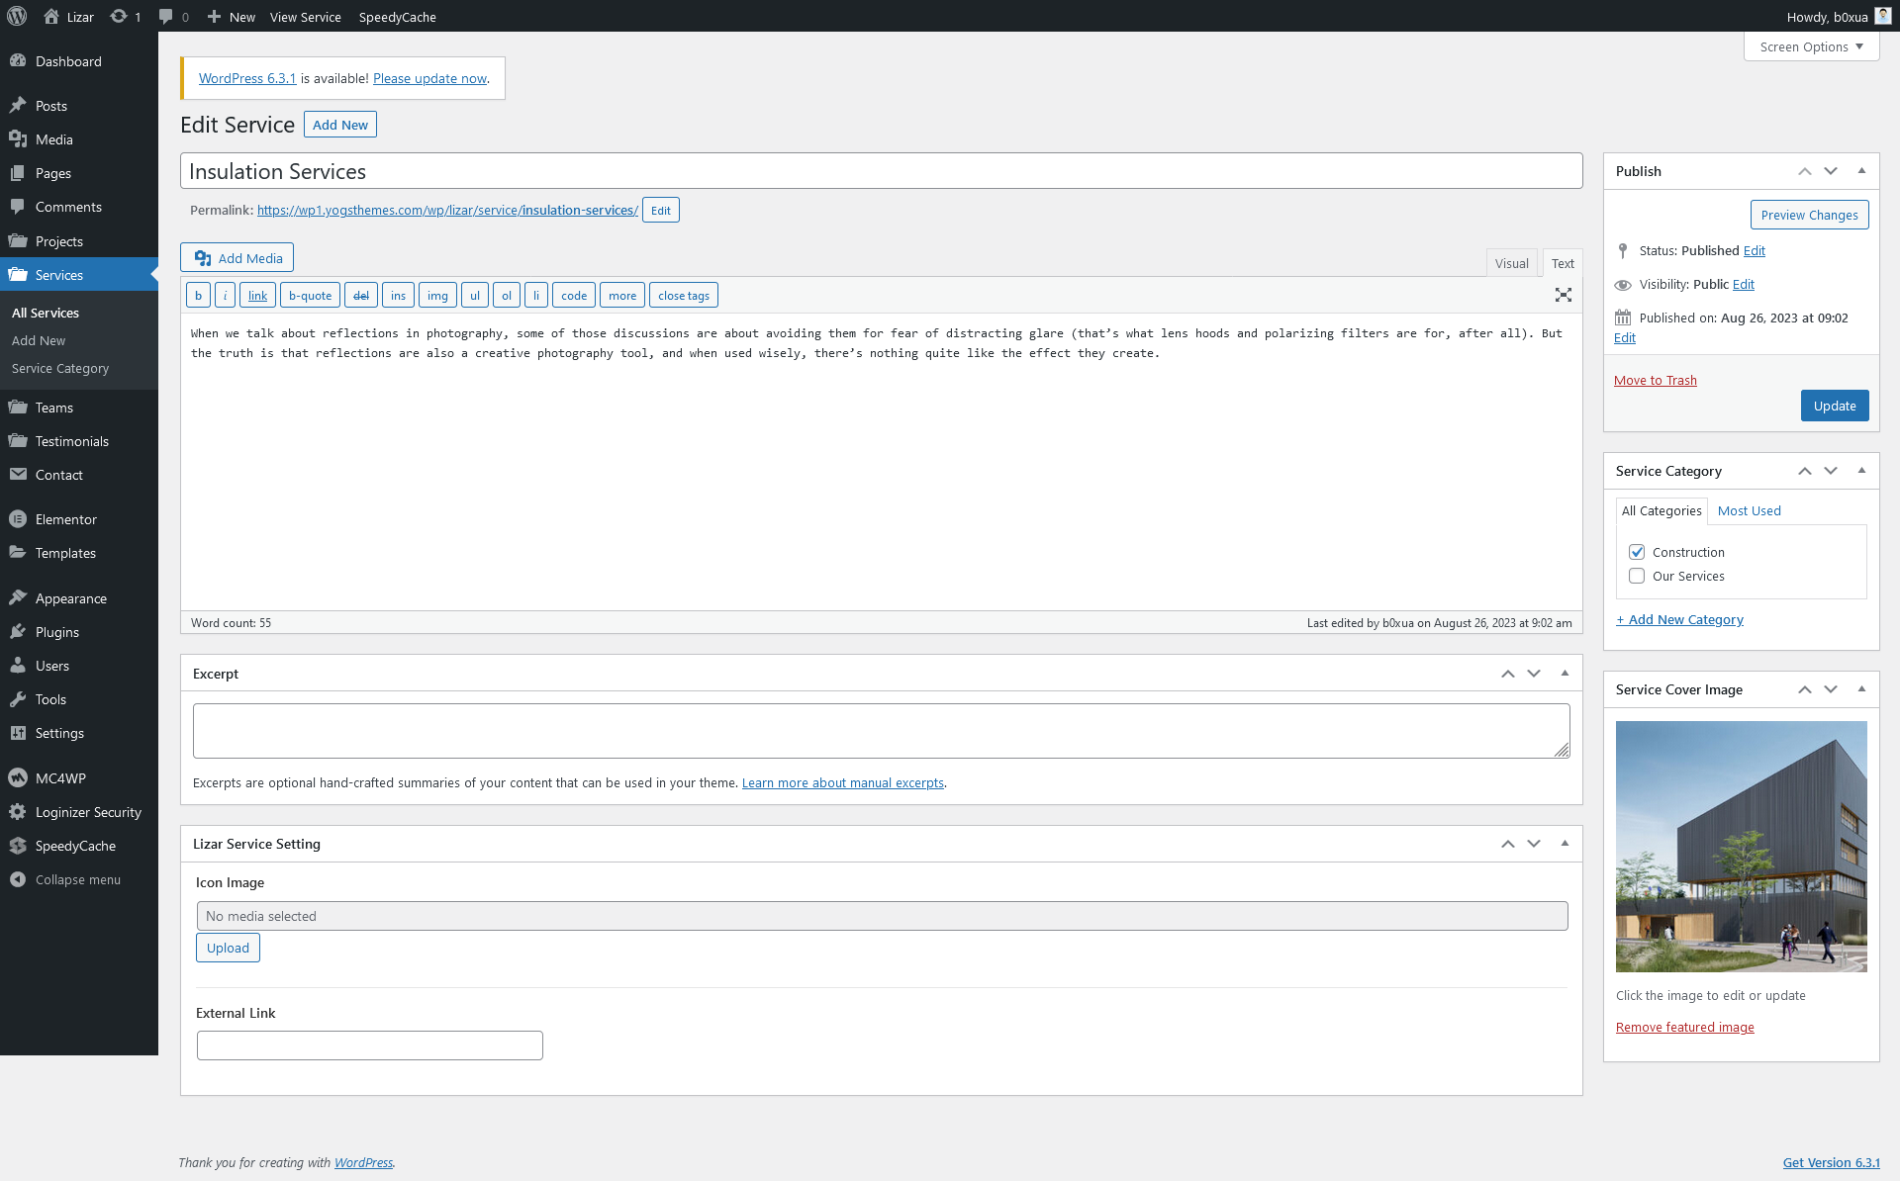Switch to Most Used categories tab
The image size is (1900, 1181).
point(1749,510)
